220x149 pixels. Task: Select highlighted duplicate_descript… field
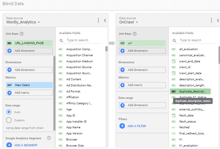(190, 92)
